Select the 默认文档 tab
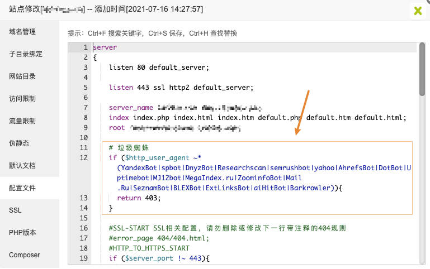Viewport: 430px width, 269px height. pos(22,166)
